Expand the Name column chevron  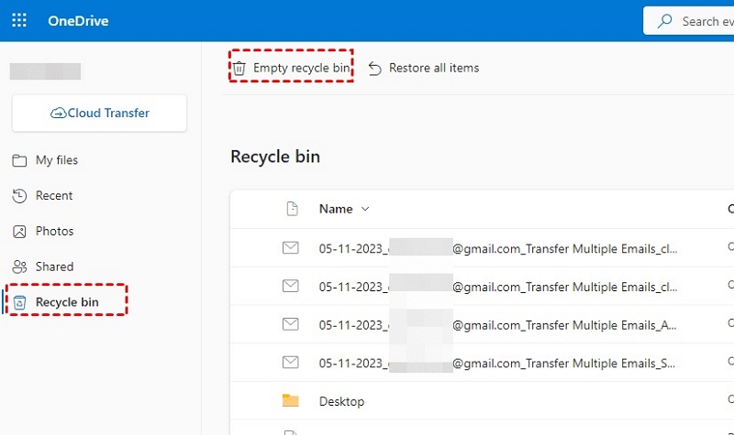365,209
